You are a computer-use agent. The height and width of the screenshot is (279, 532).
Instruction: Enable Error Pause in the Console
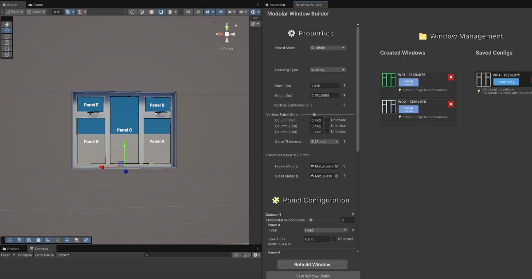[44, 255]
